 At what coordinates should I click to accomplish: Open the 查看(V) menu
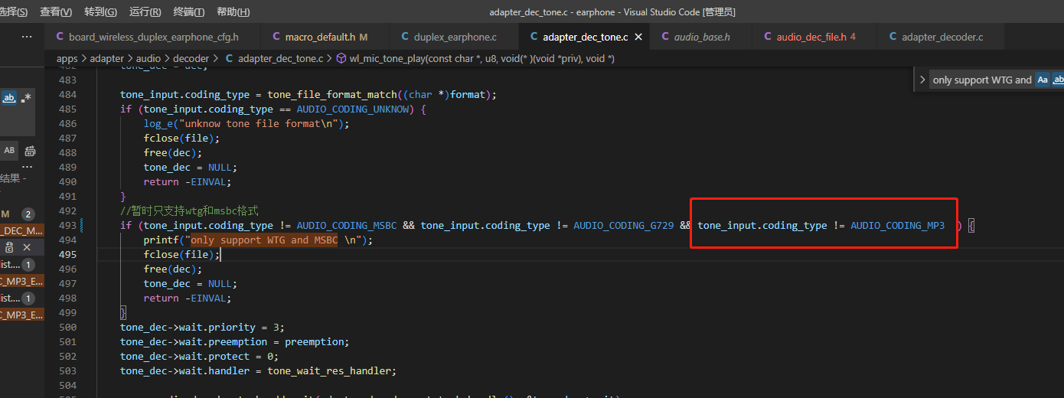(55, 11)
